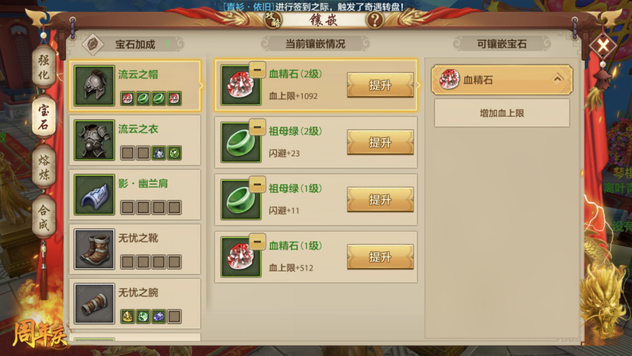
Task: Pick the 无忧之腕 bracer icon
Action: (95, 304)
